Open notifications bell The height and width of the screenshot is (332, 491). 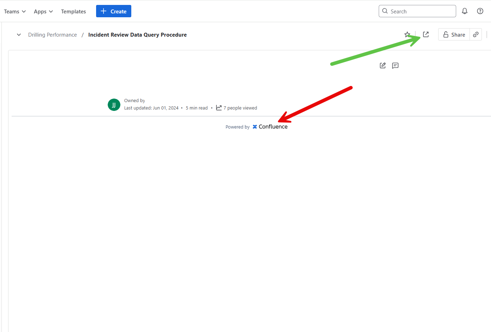pos(465,11)
